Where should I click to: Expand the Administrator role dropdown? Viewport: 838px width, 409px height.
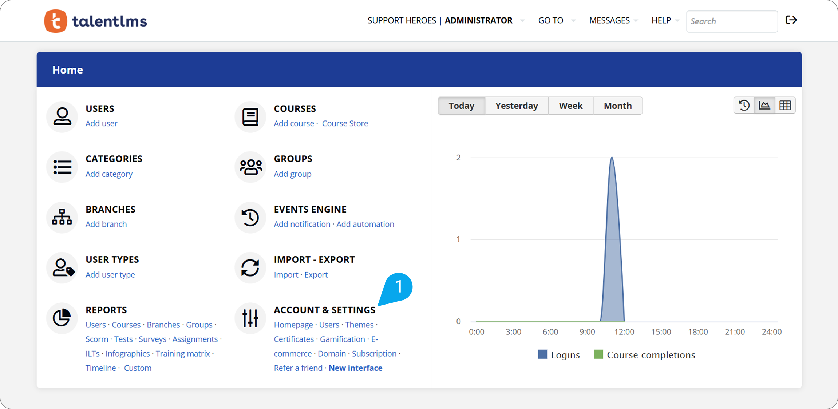[x=522, y=21]
